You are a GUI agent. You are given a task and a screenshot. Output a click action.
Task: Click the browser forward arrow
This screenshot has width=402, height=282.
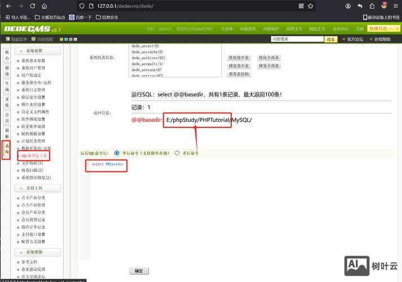click(x=20, y=6)
